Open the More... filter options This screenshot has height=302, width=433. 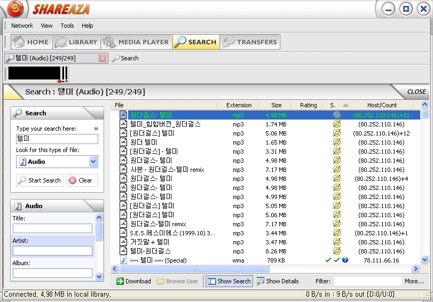(x=414, y=281)
